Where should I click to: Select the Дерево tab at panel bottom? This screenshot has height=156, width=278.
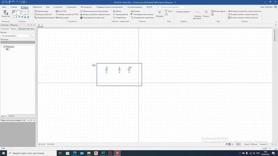click(4, 116)
